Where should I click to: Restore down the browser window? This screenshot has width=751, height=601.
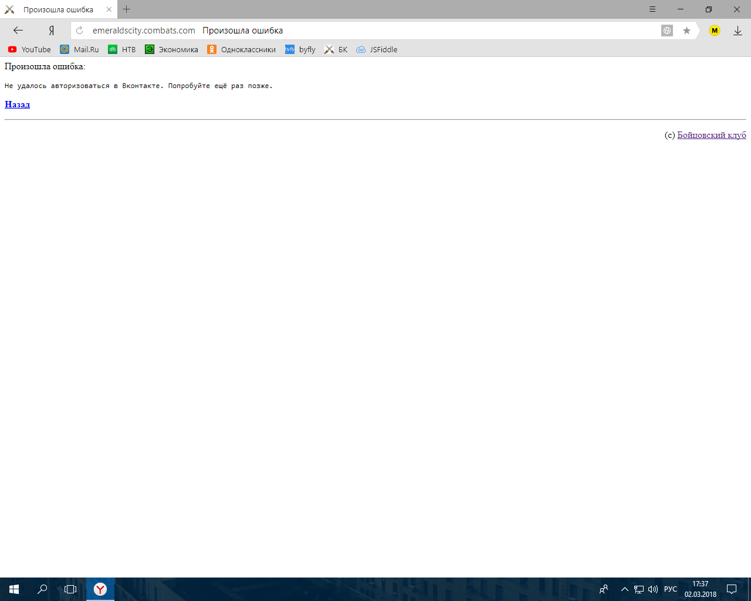(709, 9)
